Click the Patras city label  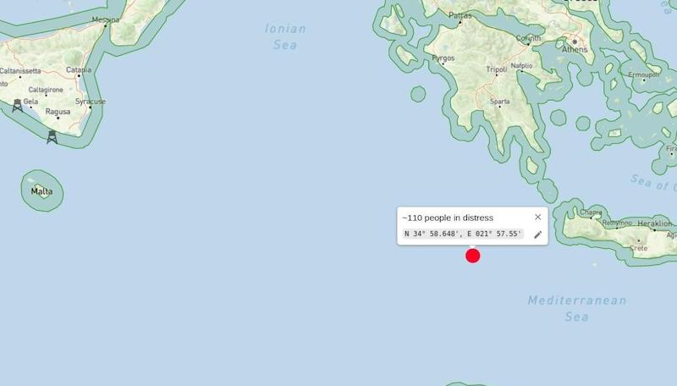[x=460, y=15]
